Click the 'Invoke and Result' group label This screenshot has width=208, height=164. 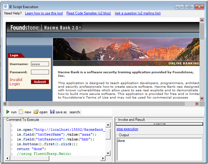[131, 120]
